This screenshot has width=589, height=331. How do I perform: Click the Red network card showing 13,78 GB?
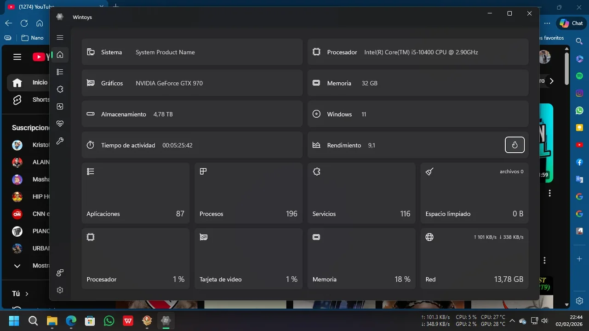click(x=475, y=259)
